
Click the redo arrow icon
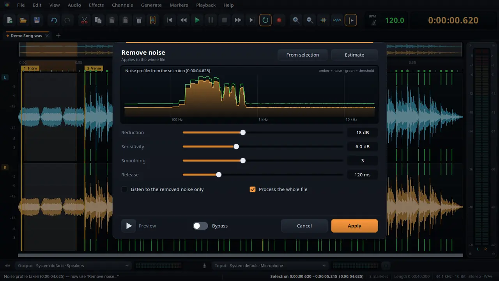pos(67,20)
